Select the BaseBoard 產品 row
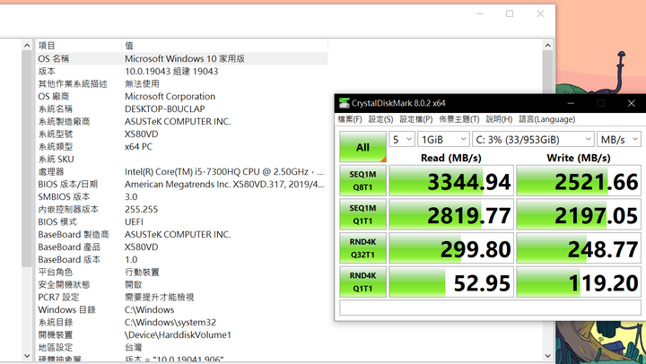Viewport: 646px width, 364px height. click(x=181, y=247)
